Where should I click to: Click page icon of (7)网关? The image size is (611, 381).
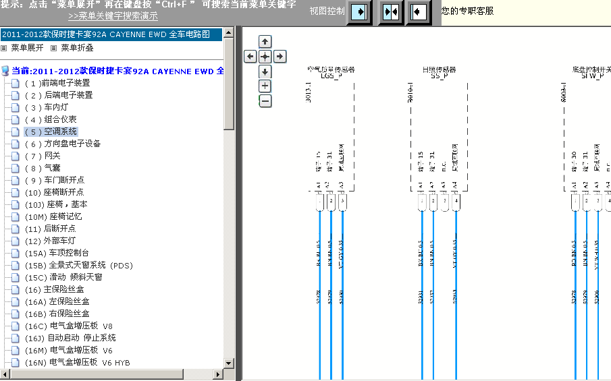(16, 156)
